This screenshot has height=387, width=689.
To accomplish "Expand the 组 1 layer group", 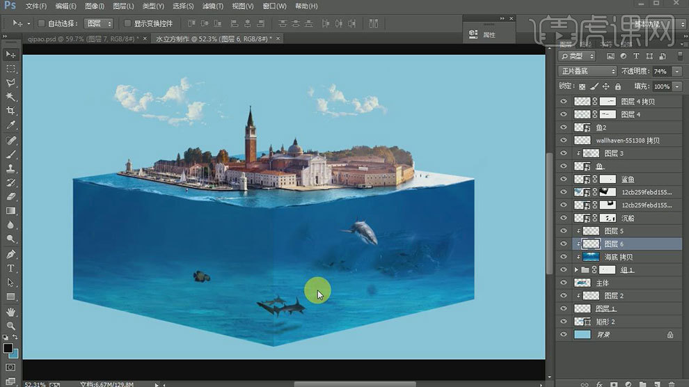I will 576,270.
